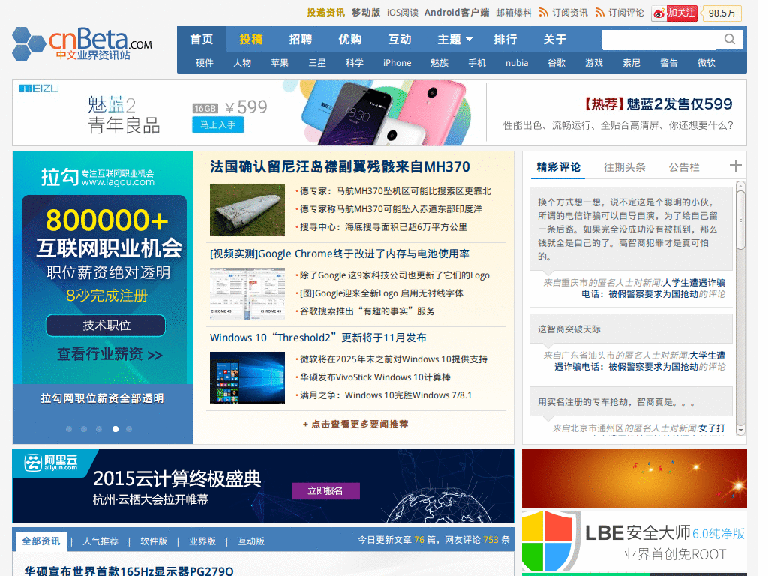Viewport: 768px width, 576px height.
Task: Expand the 主题 dropdown menu
Action: [455, 39]
